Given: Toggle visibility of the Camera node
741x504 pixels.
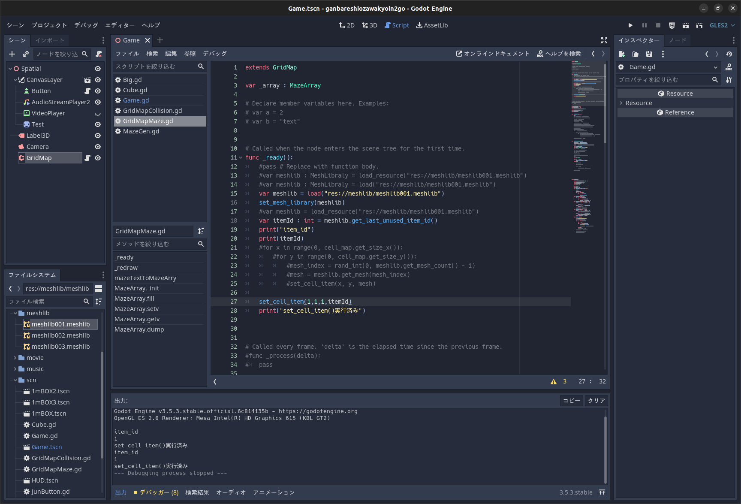Looking at the screenshot, I should 98,147.
